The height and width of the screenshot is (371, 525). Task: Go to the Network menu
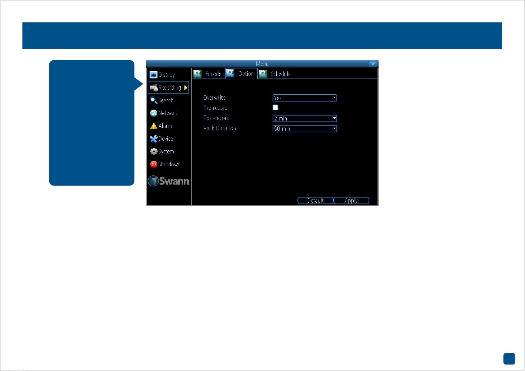pyautogui.click(x=168, y=113)
